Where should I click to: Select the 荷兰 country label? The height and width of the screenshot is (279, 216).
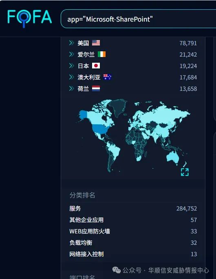[x=83, y=89]
